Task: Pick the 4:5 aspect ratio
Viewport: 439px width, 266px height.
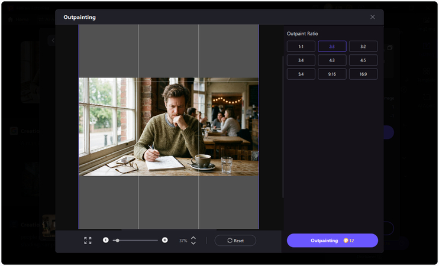Action: click(x=363, y=60)
